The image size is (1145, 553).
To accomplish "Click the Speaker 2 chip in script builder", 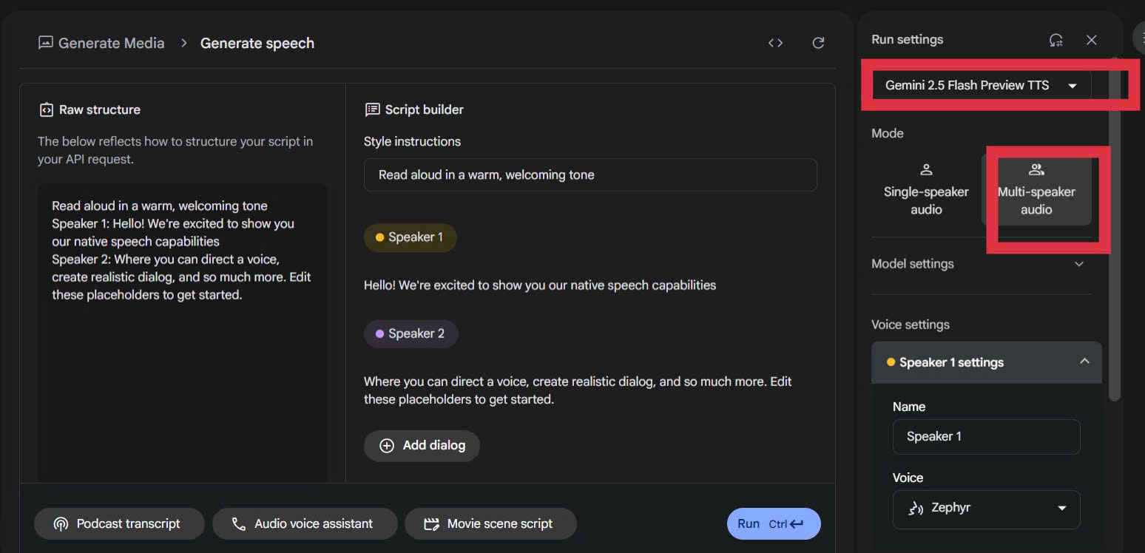I will click(x=411, y=333).
